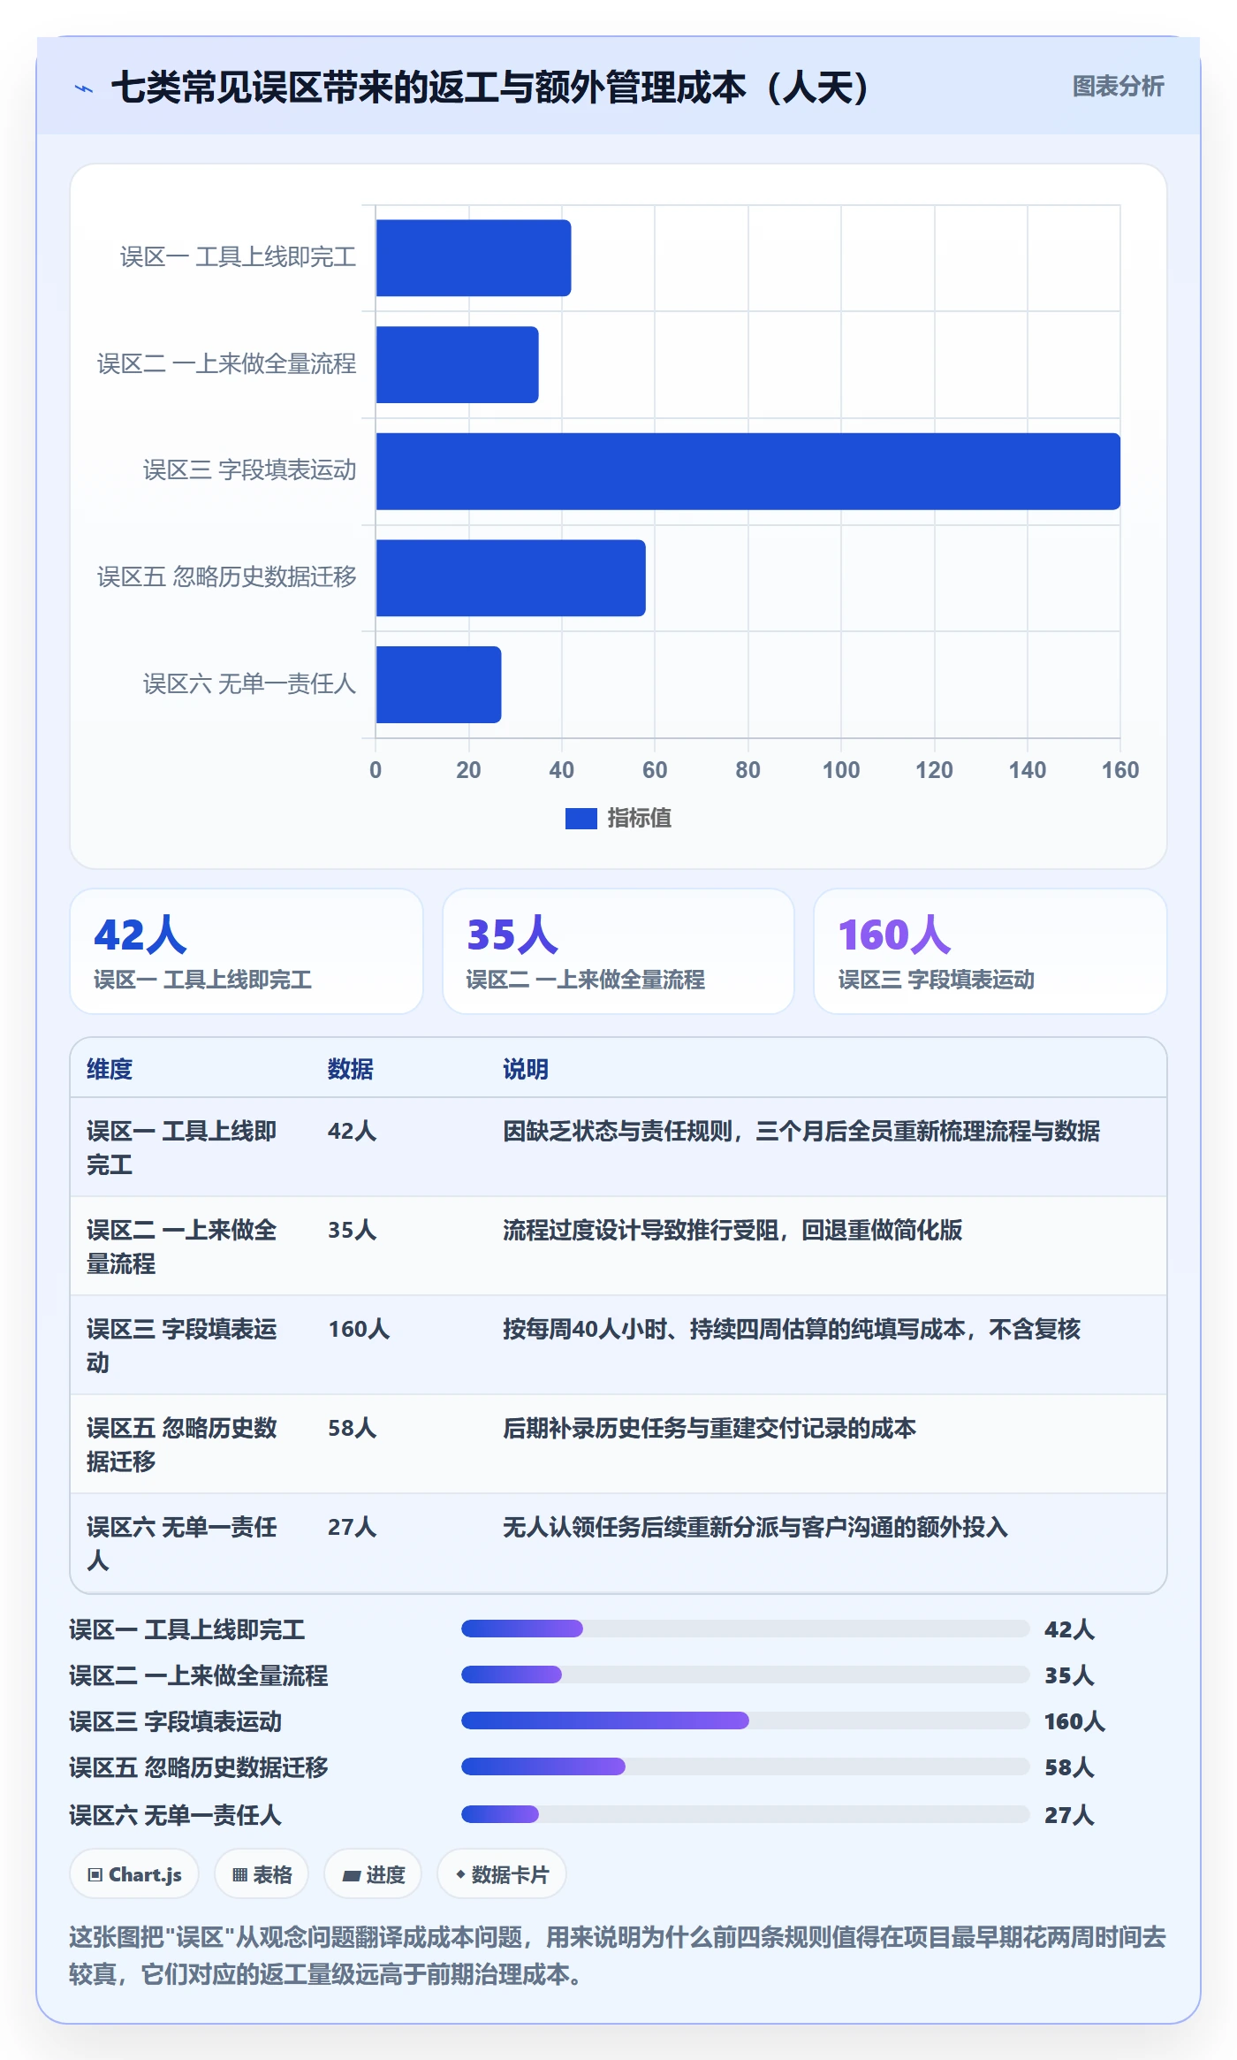Select table cell 58人 in 数据 column
Image resolution: width=1237 pixels, height=2060 pixels.
coord(353,1428)
